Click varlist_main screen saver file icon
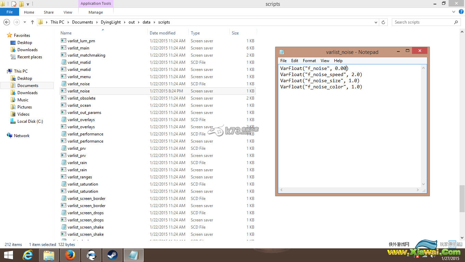The height and width of the screenshot is (262, 465). tap(64, 48)
